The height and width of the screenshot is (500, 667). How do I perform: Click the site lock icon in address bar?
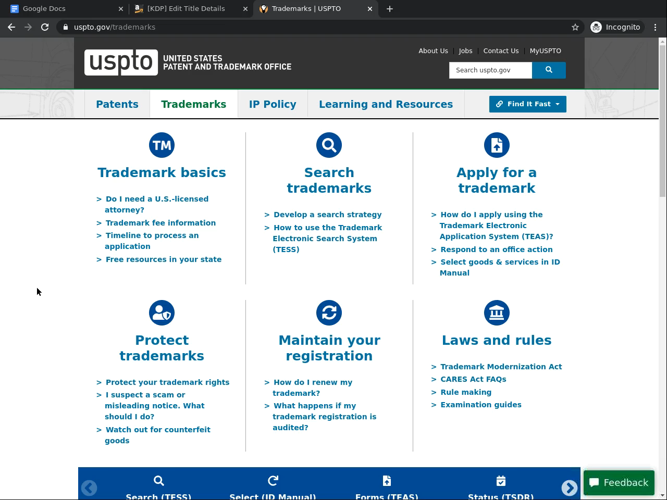pyautogui.click(x=65, y=27)
